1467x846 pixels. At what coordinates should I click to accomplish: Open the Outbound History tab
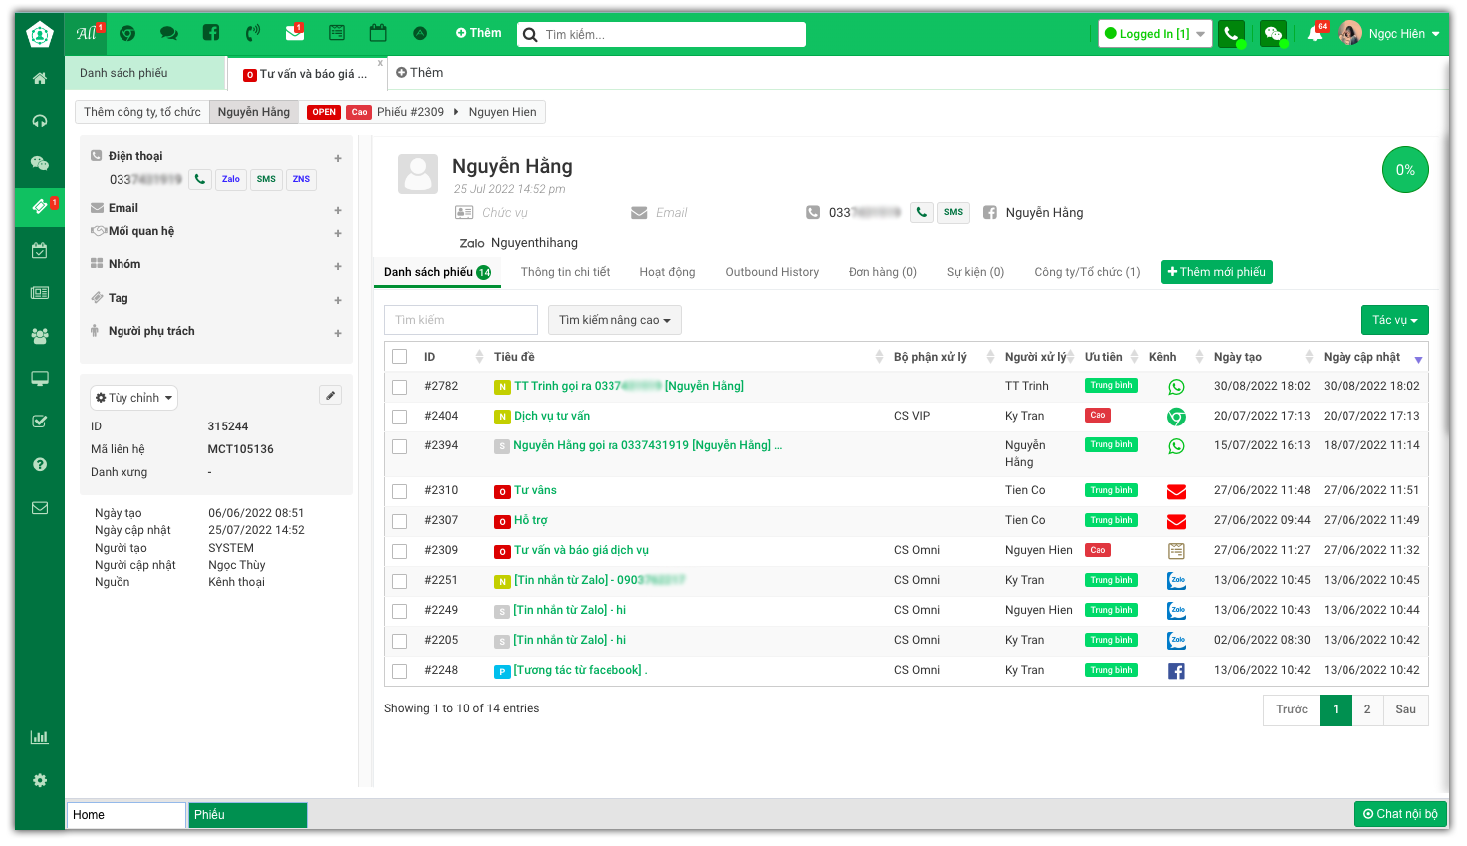click(x=772, y=272)
